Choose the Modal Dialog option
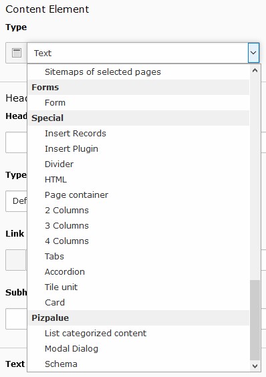This screenshot has height=377, width=266. (138, 349)
